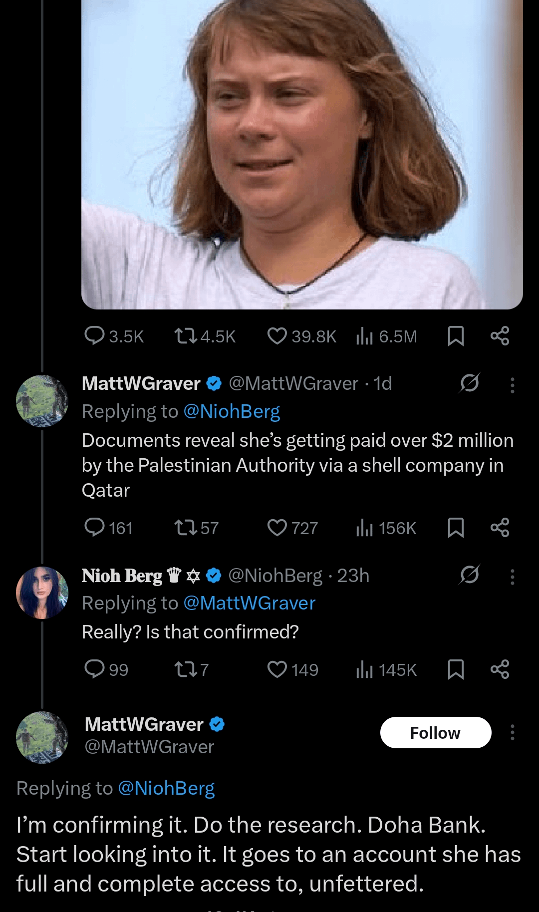Repost the tweet with 4.5K reposts
Viewport: 539px width, 912px height.
(185, 336)
